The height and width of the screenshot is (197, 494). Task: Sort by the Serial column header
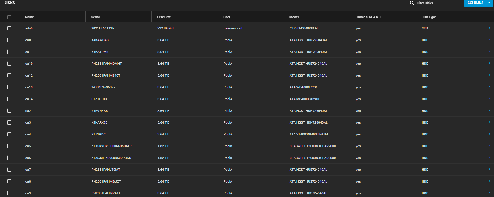pos(95,17)
